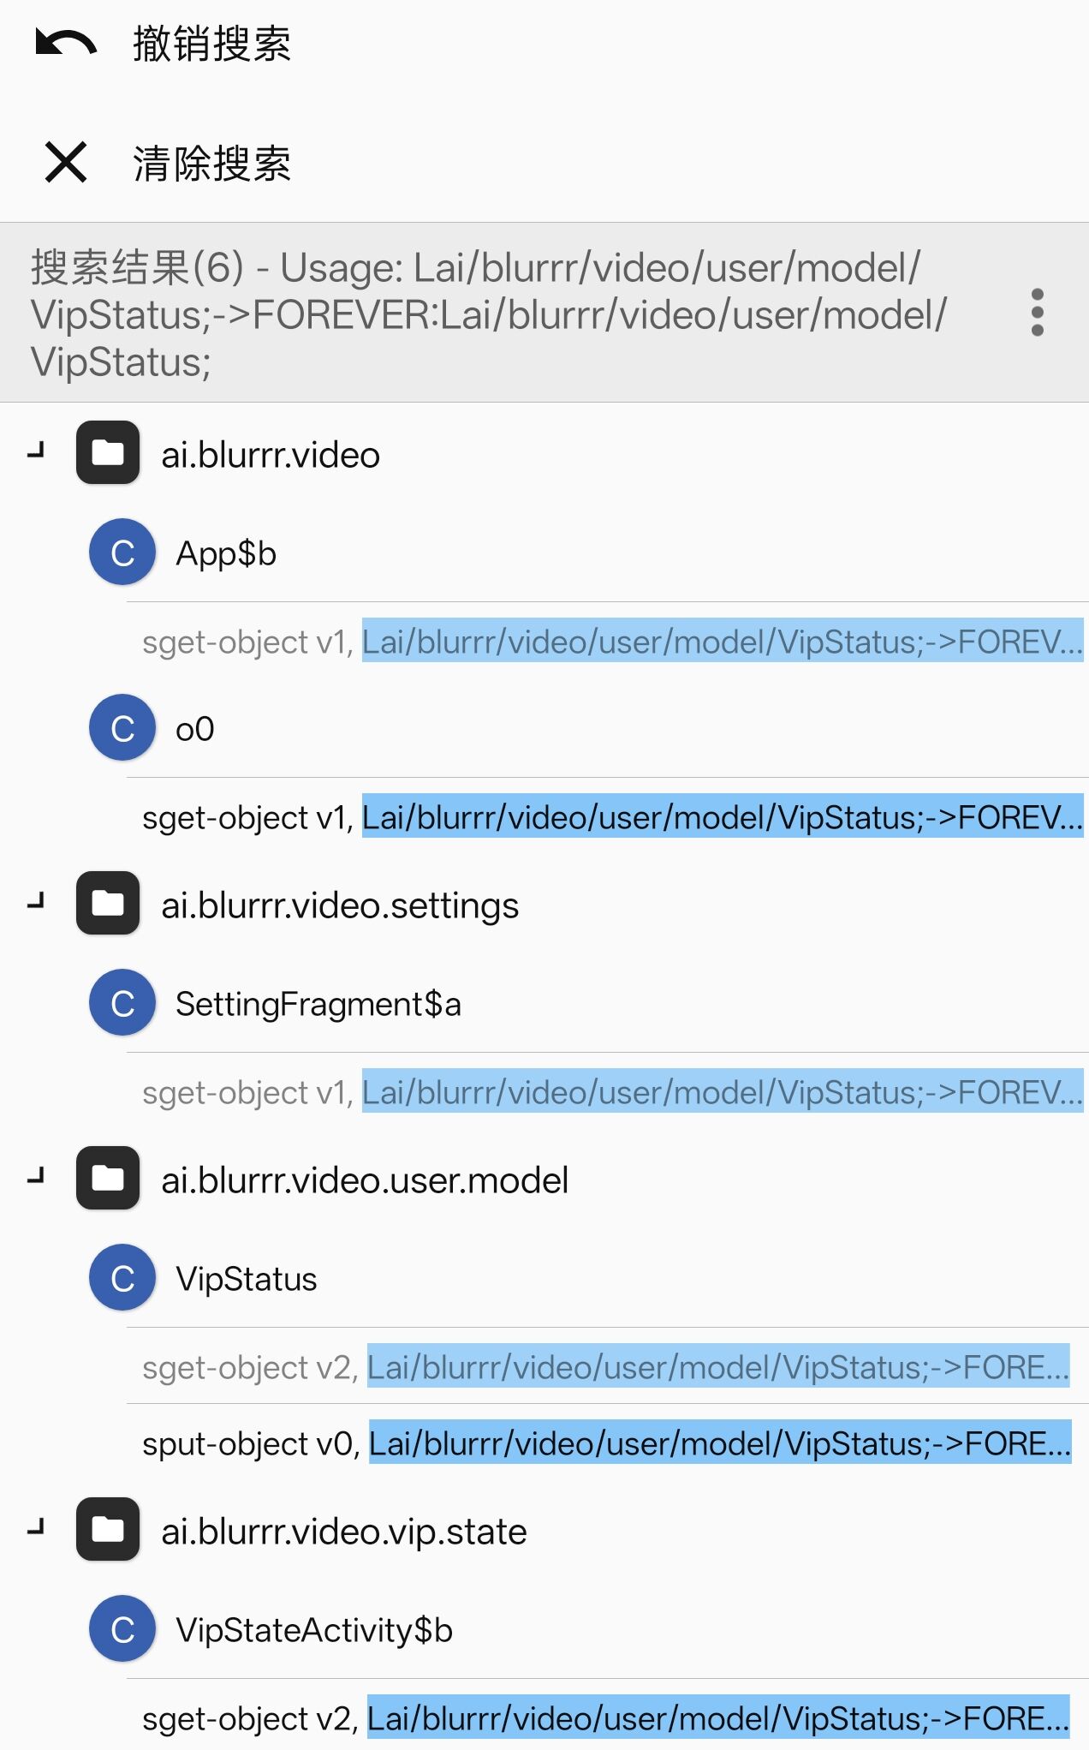Click the undo search arrow icon

click(x=66, y=43)
